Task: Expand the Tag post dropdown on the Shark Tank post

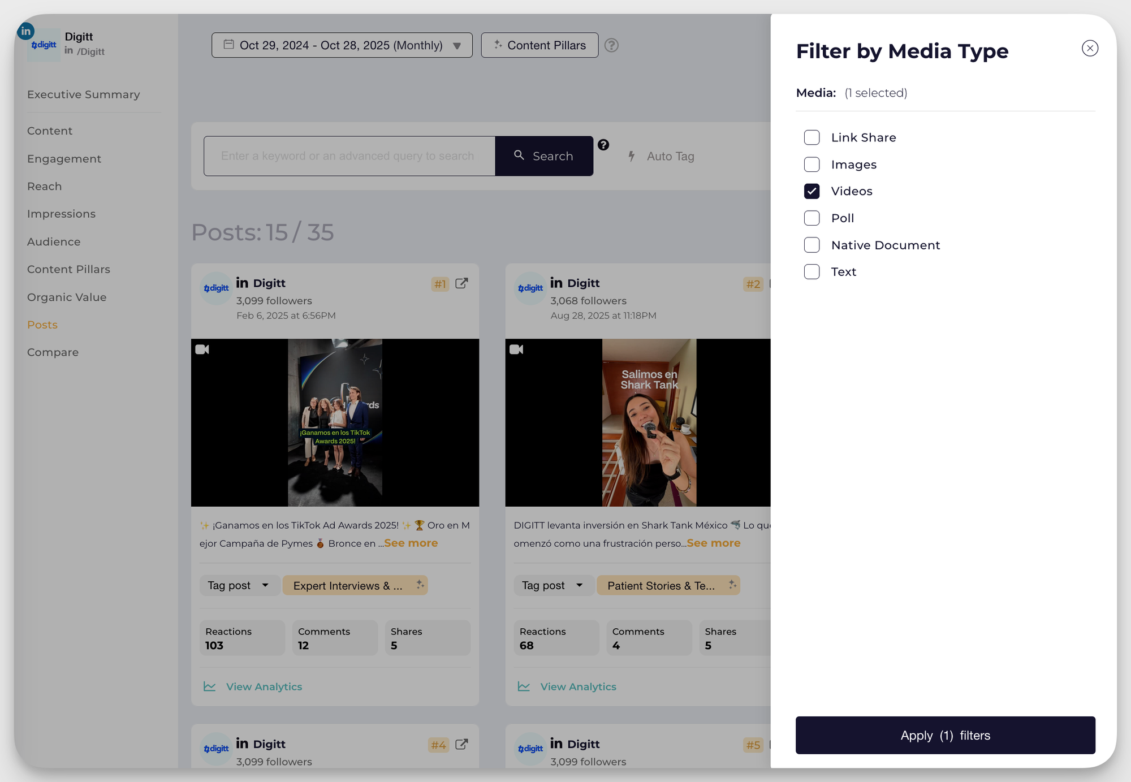Action: coord(553,585)
